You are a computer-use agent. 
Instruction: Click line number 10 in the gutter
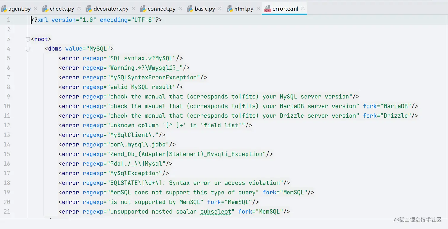pyautogui.click(x=7, y=106)
